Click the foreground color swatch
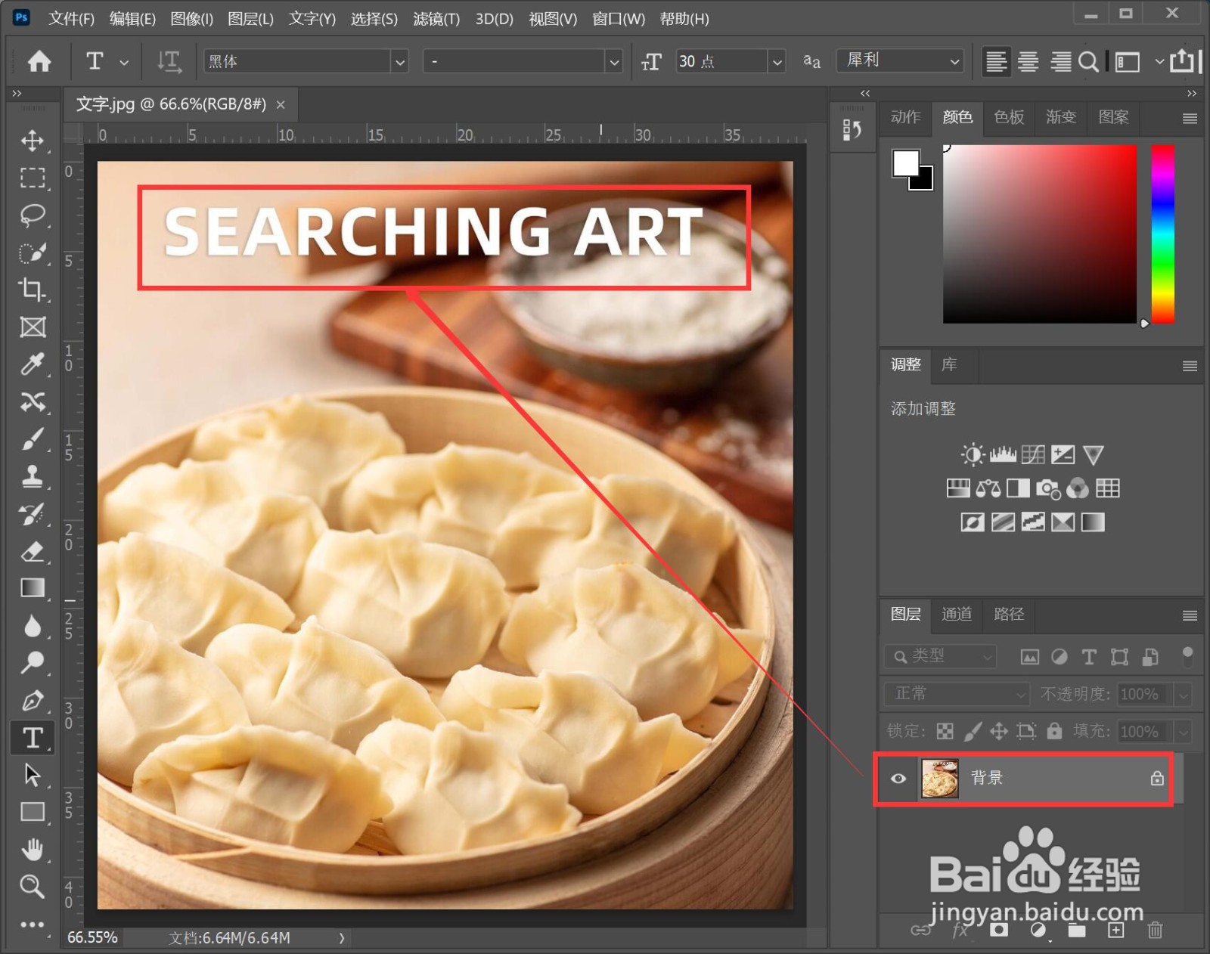 coord(906,163)
